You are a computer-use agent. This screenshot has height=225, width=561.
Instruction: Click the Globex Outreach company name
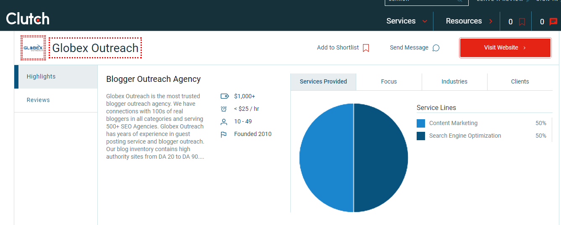95,48
